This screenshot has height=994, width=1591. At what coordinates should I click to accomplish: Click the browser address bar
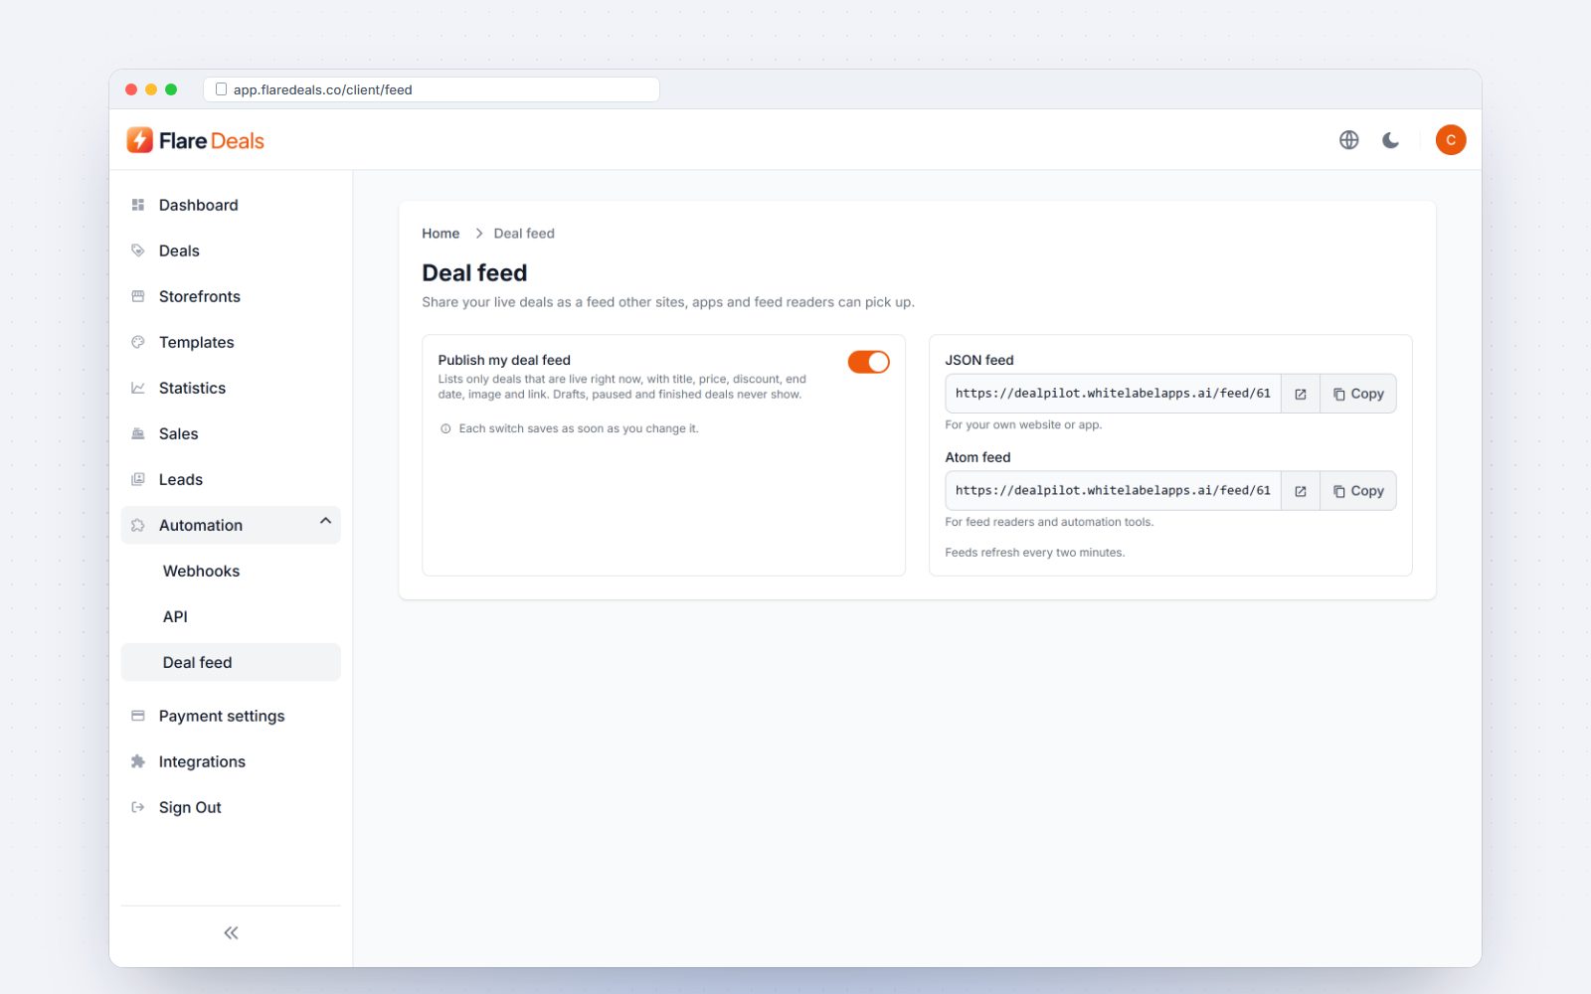(432, 89)
